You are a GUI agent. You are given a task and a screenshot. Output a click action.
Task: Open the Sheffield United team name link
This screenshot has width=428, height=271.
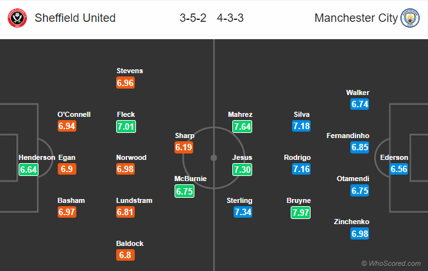[75, 18]
